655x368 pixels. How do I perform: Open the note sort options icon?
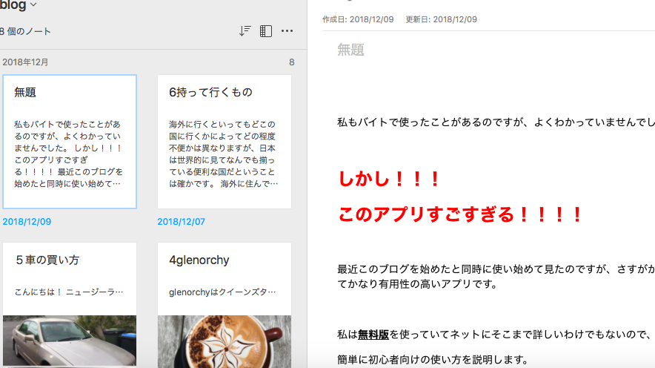pyautogui.click(x=245, y=31)
